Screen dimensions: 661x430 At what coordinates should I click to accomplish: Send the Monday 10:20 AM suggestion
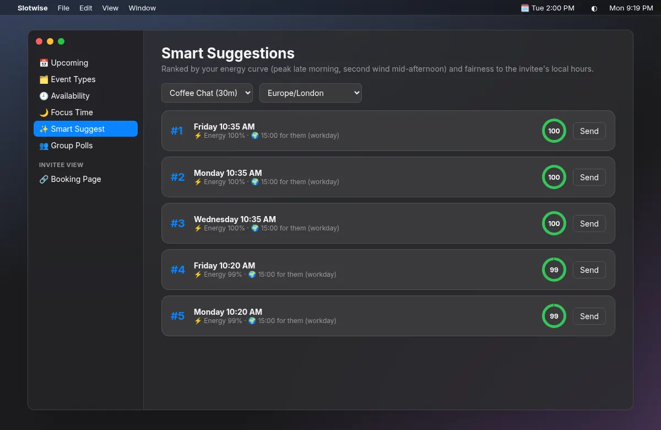[x=589, y=316]
